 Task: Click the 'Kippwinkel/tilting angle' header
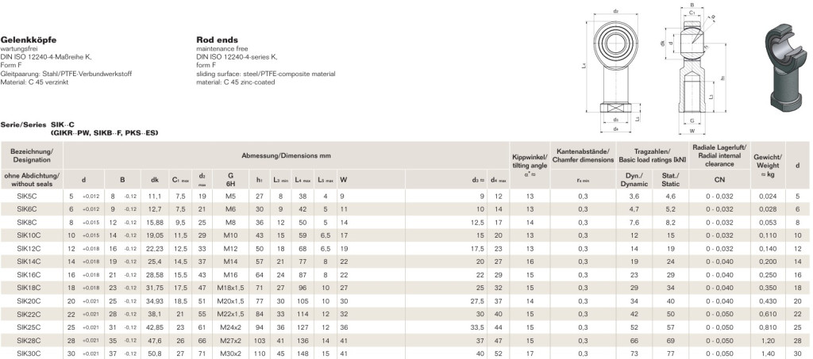[530, 166]
